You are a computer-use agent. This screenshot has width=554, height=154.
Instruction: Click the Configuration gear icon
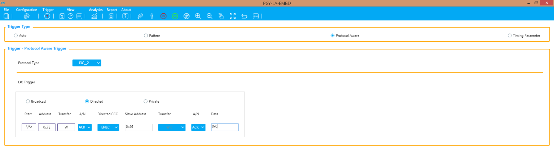(x=26, y=16)
